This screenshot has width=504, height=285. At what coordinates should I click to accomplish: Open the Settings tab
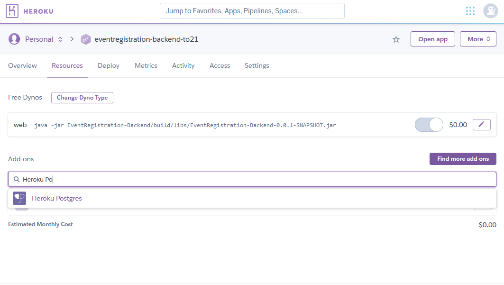click(257, 65)
